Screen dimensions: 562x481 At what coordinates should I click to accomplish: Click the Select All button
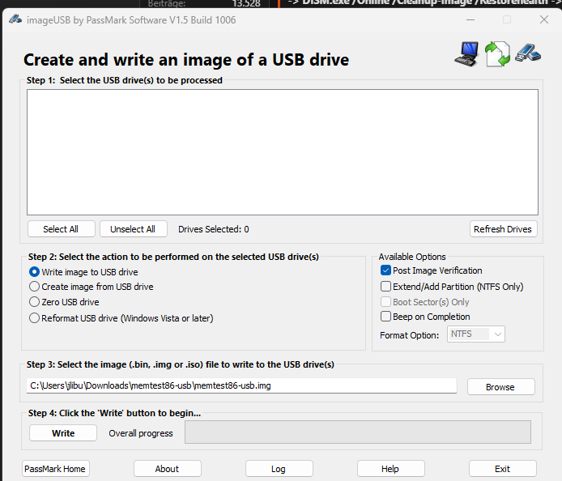62,229
